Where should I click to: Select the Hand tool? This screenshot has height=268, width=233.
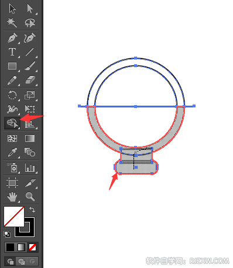tap(12, 197)
